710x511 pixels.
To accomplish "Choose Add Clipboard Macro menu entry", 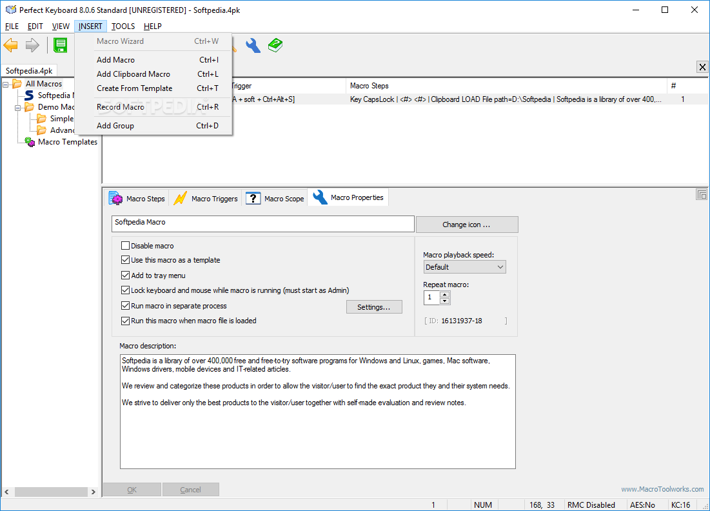I will coord(154,74).
